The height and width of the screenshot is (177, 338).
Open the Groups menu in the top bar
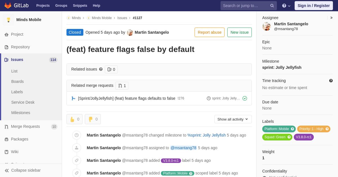61,6
